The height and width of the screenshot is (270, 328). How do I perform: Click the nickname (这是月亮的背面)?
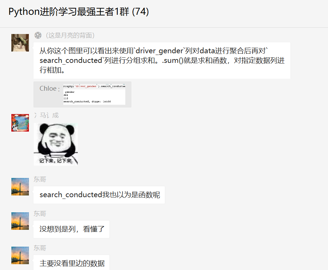click(x=70, y=35)
